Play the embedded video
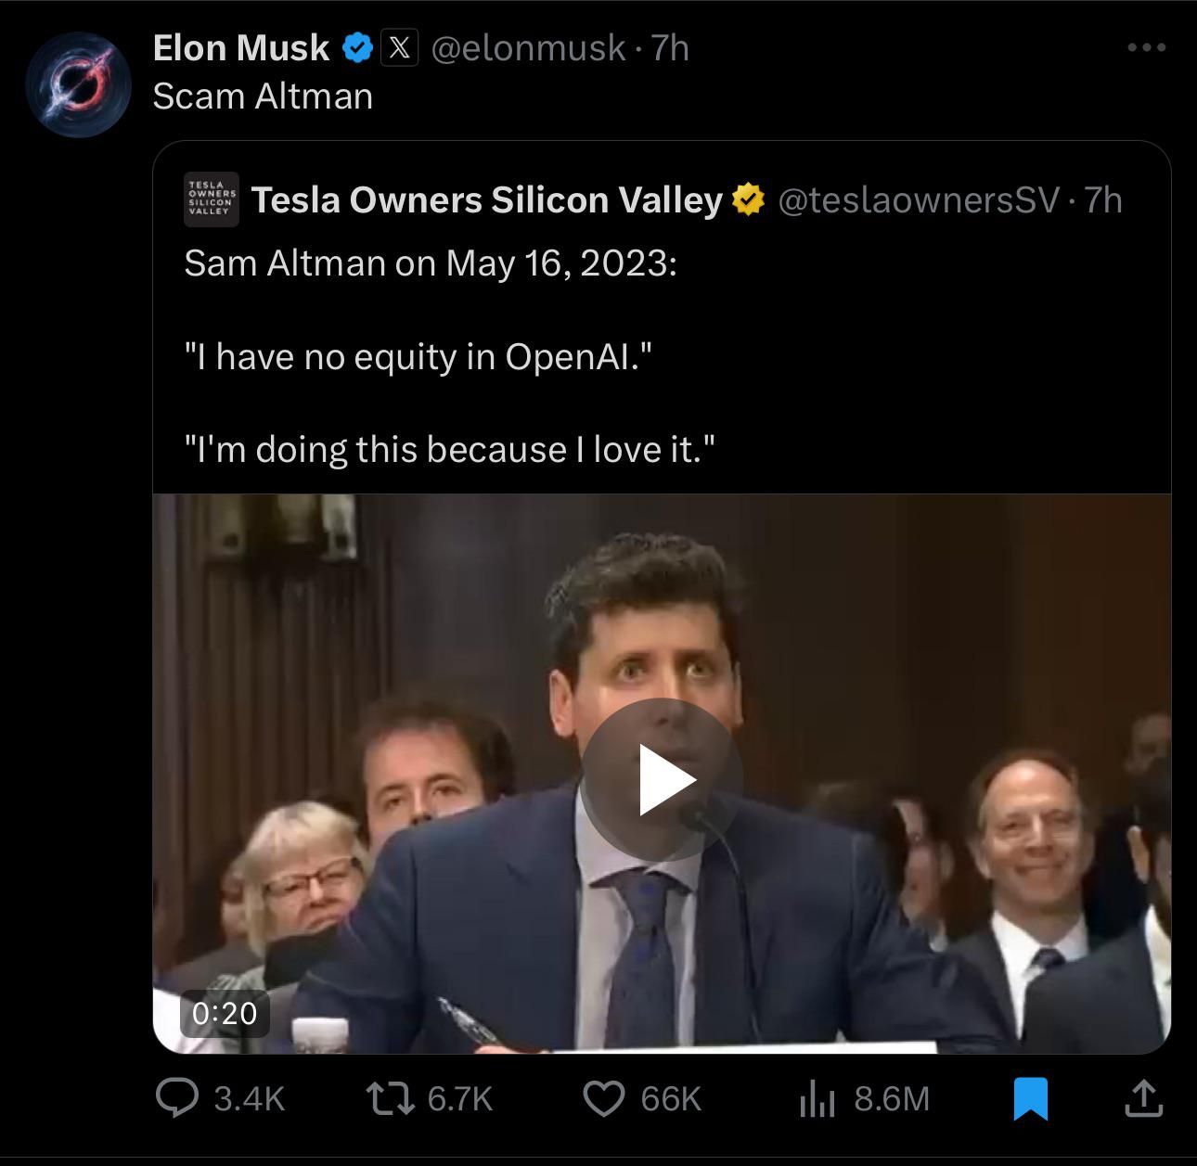This screenshot has width=1197, height=1166. click(662, 779)
